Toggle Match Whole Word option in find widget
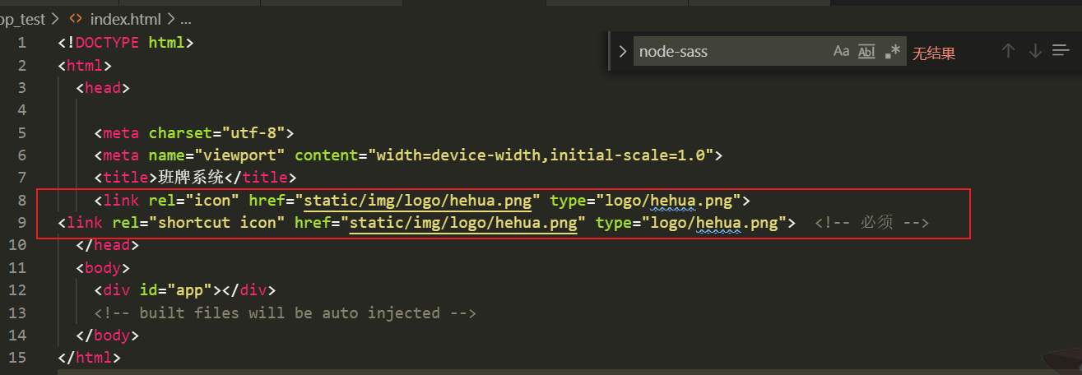 [866, 51]
